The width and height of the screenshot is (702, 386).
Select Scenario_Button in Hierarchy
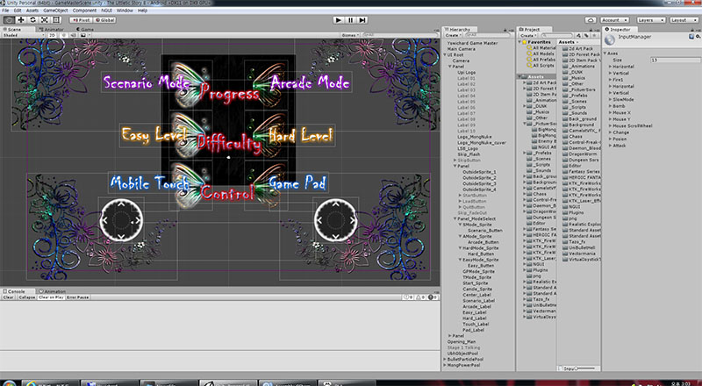(485, 230)
